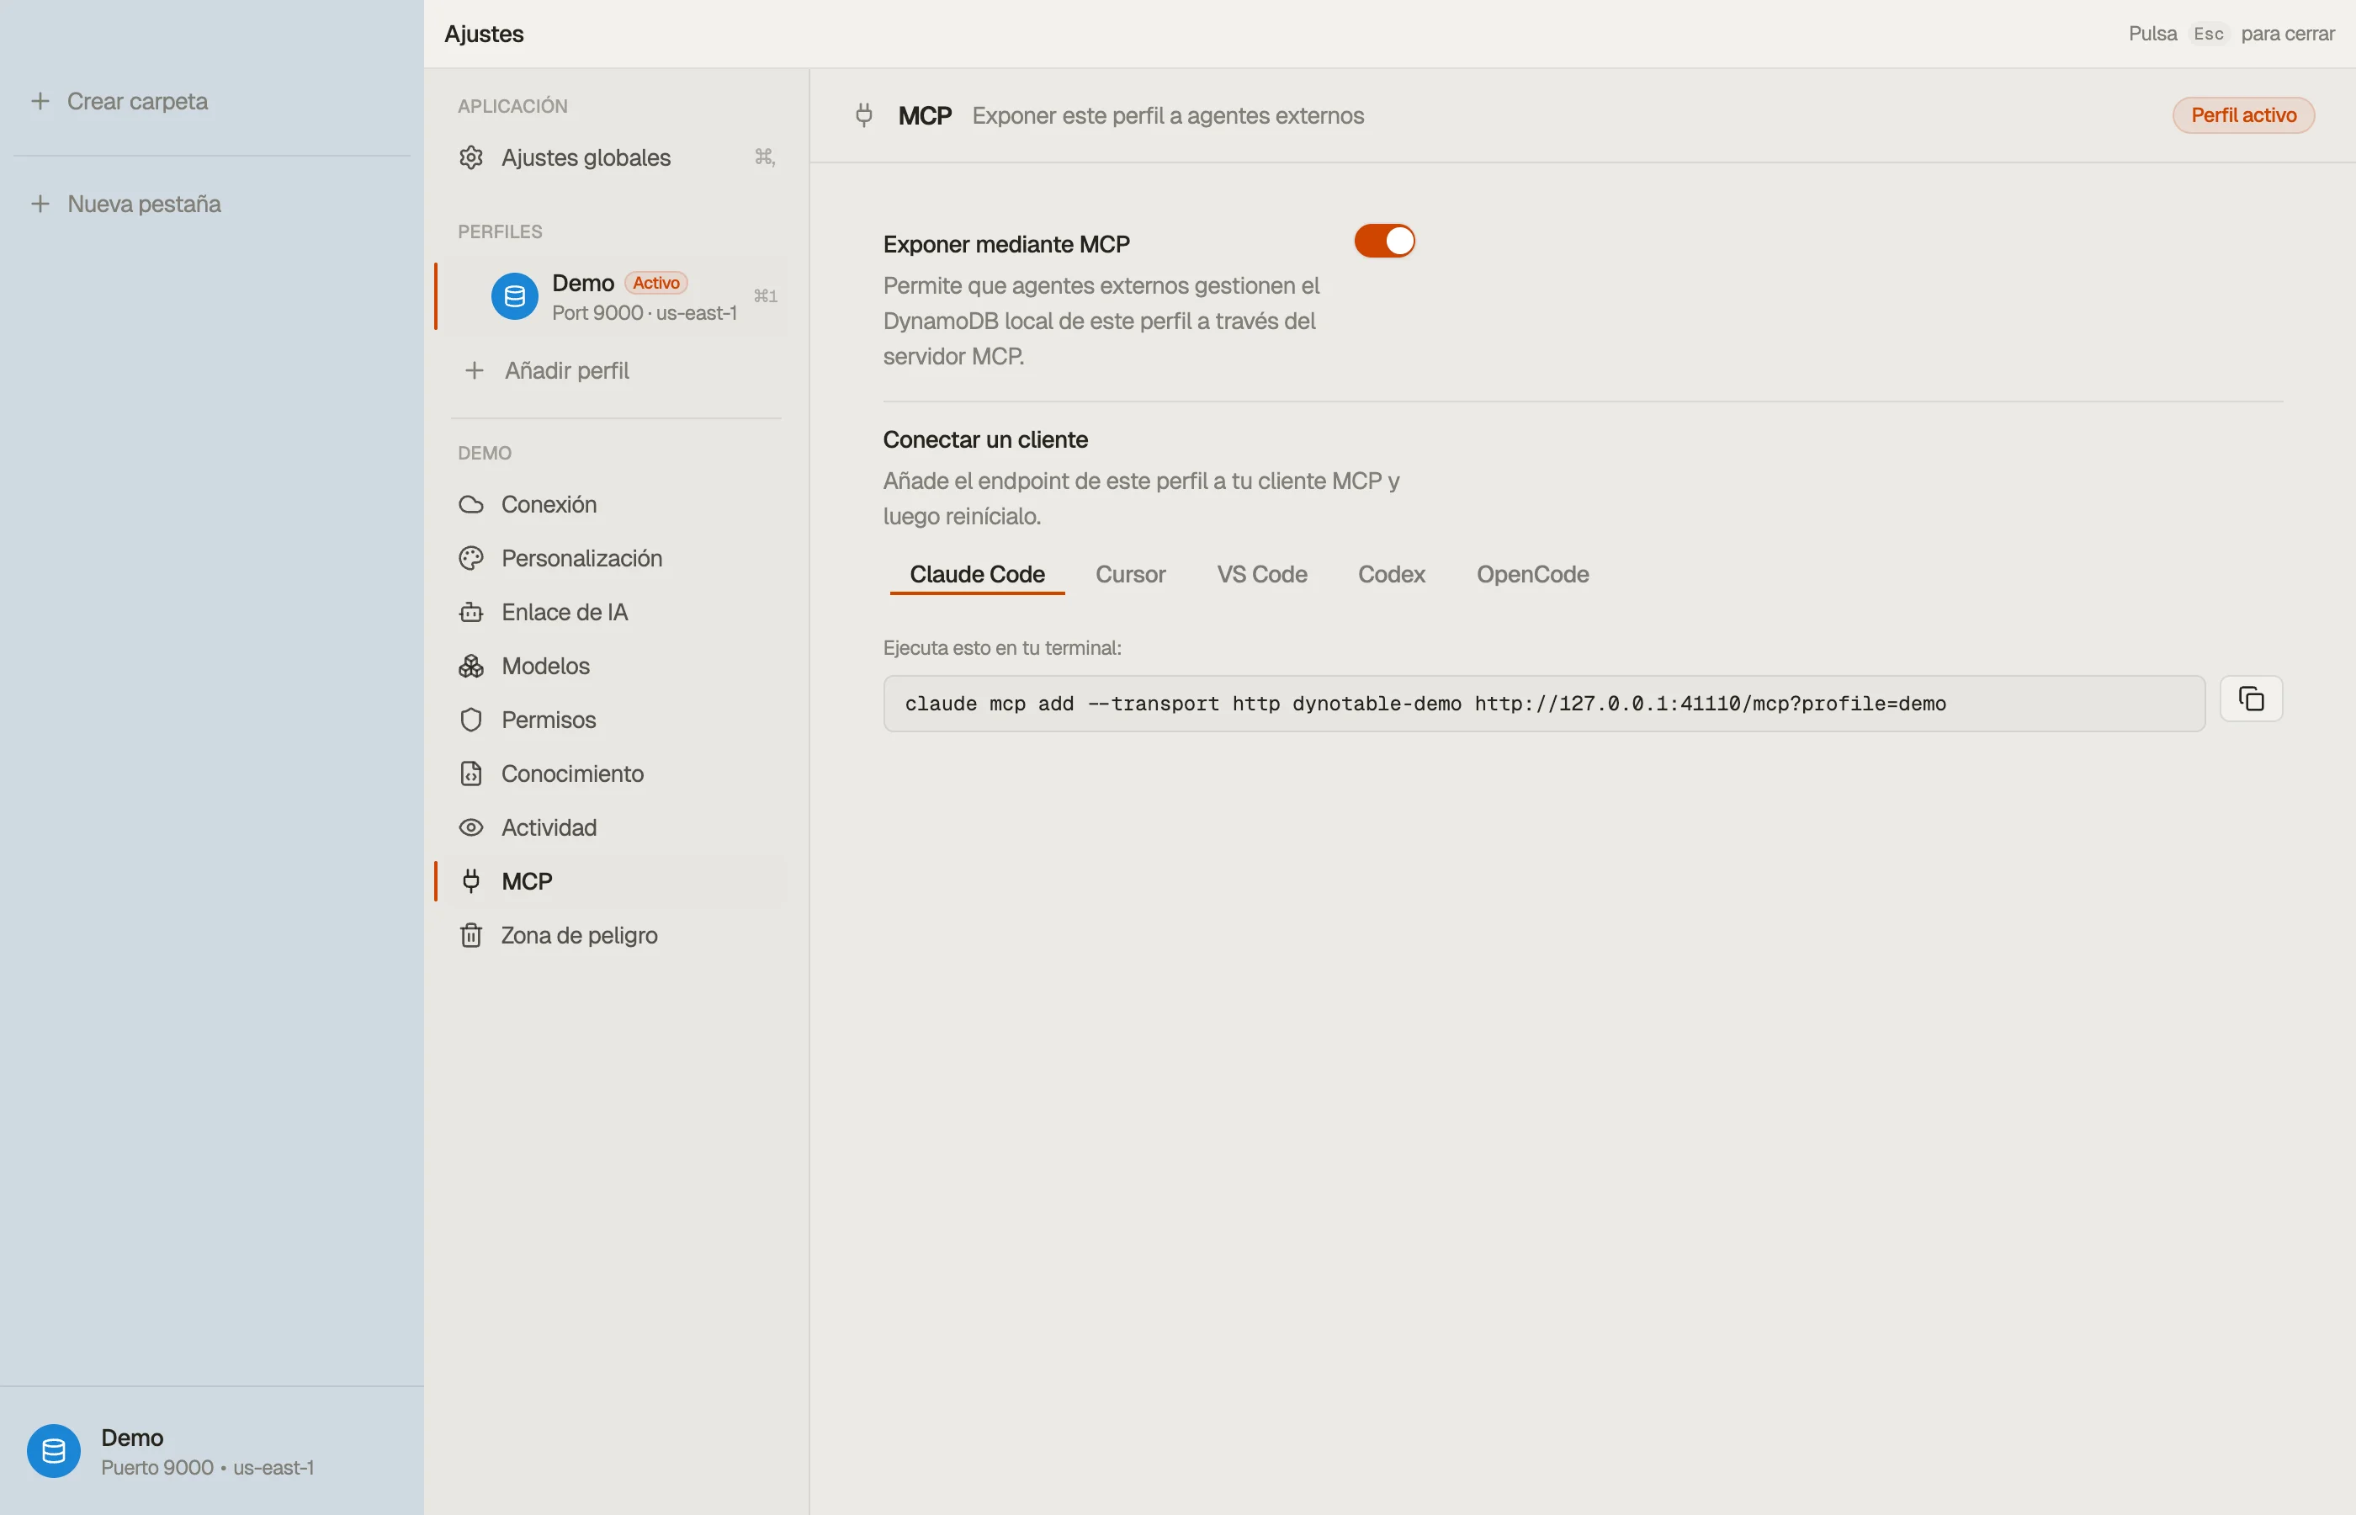
Task: Click the Personalización palette icon
Action: click(471, 559)
